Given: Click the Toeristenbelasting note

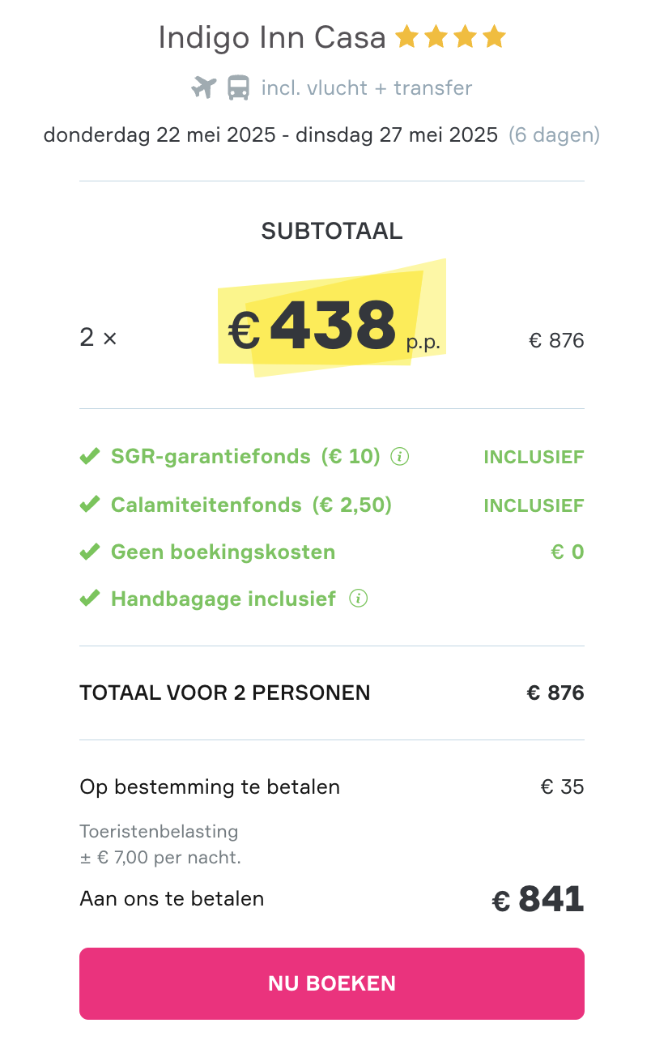Looking at the screenshot, I should [160, 844].
